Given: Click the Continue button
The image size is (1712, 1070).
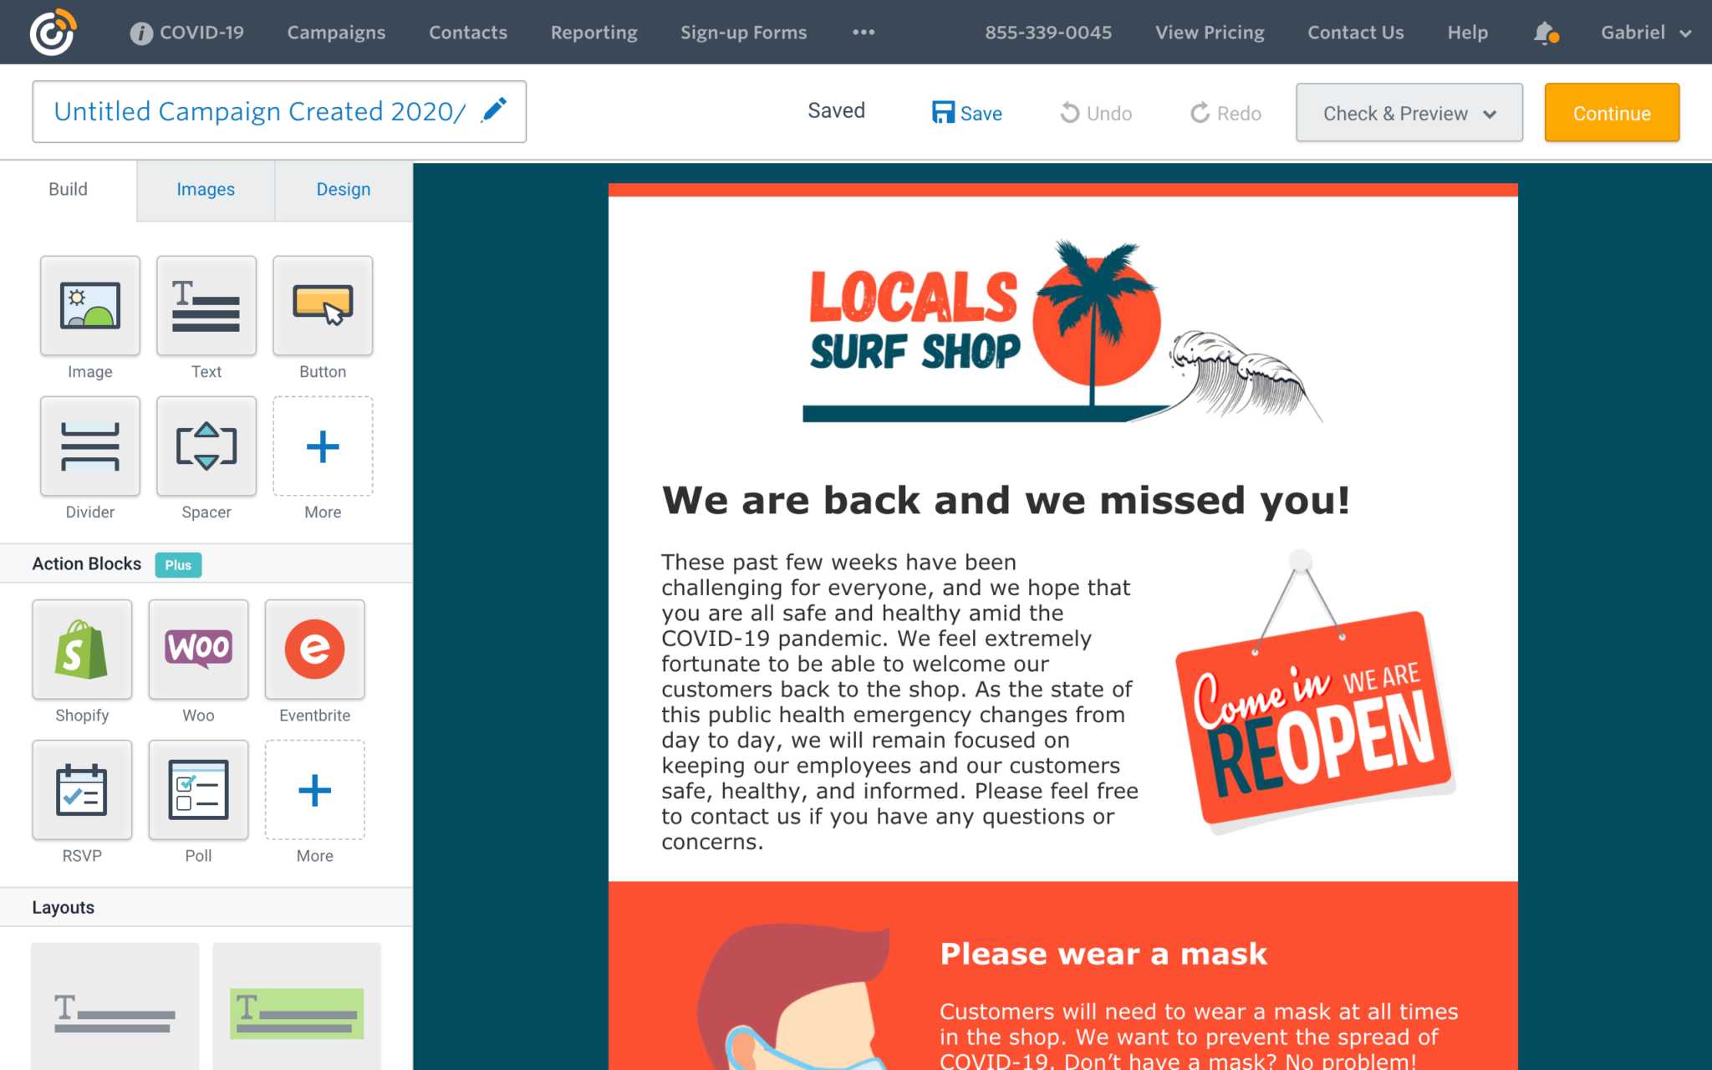Looking at the screenshot, I should (x=1613, y=112).
